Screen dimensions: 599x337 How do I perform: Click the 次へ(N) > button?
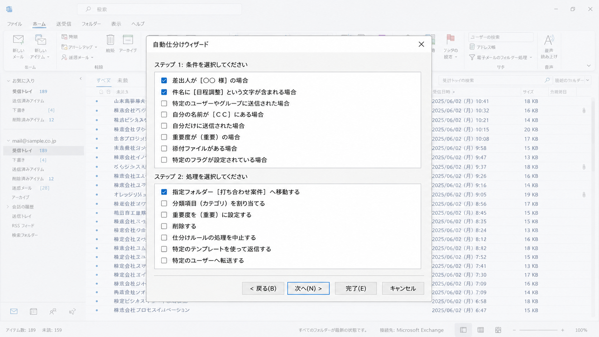[x=308, y=288]
